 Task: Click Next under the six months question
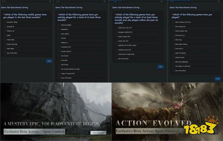tap(161, 67)
